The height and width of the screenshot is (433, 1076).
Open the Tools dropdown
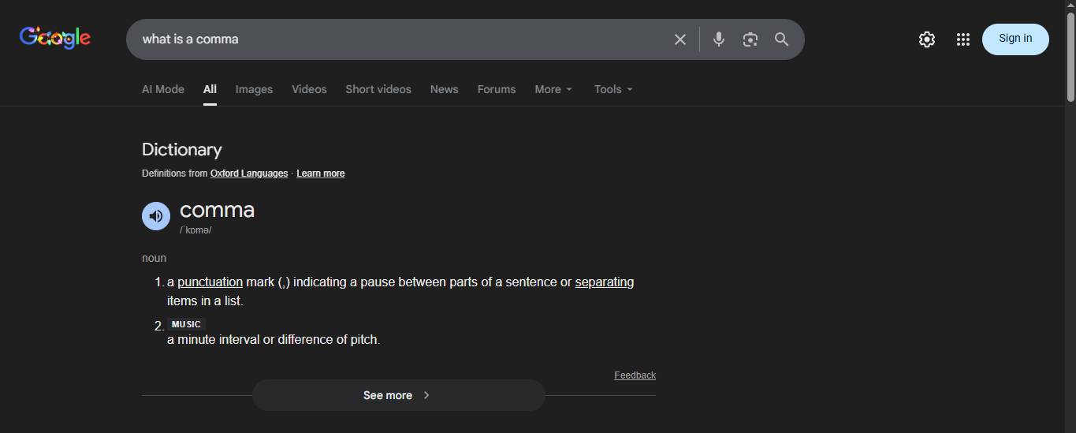[613, 89]
